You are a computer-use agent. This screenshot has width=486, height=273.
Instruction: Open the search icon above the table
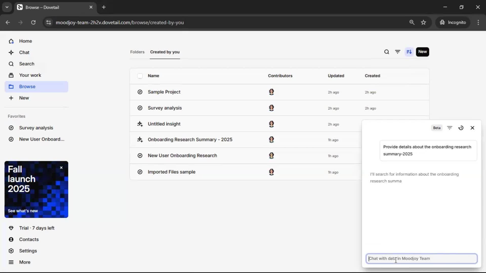(387, 52)
